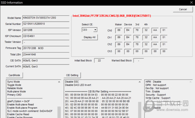Select CID buffer row 10
Viewport: 195px width, 118px height.
(x=98, y=98)
